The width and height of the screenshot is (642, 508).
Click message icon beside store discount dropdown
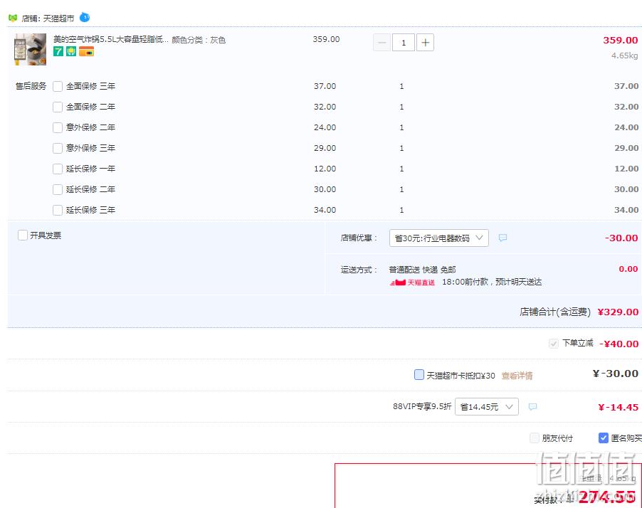502,238
